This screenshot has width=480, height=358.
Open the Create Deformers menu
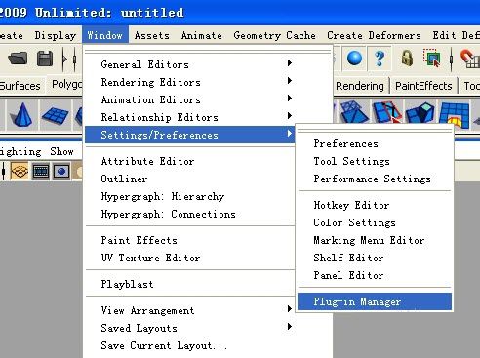tap(374, 35)
